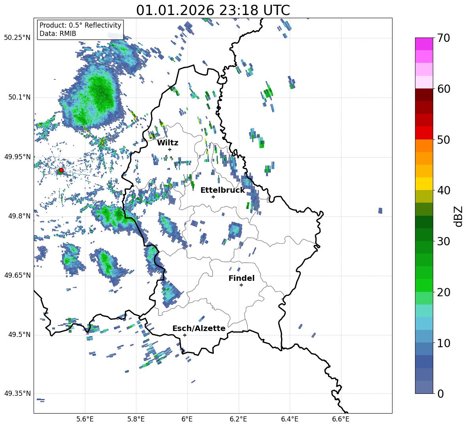Image resolution: width=468 pixels, height=427 pixels.
Task: Click the 49.65°N latitude label
Action: (x=17, y=275)
